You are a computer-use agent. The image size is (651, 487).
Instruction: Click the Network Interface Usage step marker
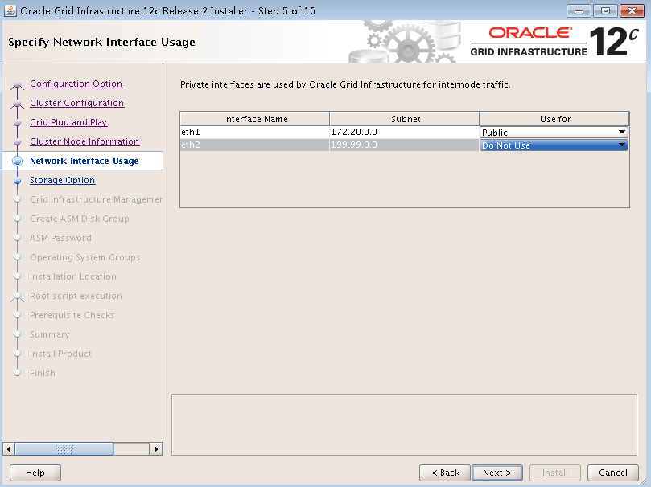[x=17, y=161]
